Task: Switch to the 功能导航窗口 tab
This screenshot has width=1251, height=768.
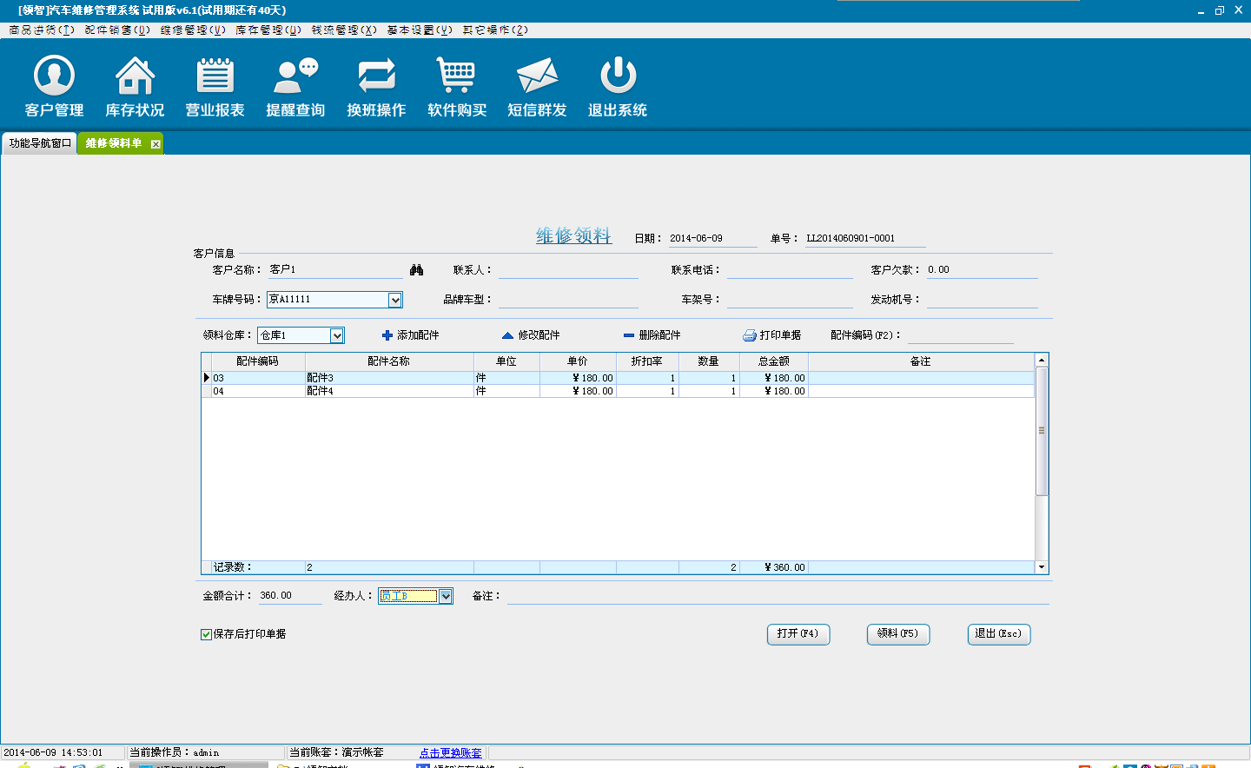Action: (39, 143)
